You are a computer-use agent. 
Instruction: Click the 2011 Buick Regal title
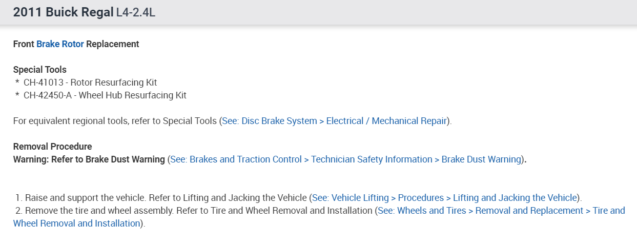[x=63, y=12]
